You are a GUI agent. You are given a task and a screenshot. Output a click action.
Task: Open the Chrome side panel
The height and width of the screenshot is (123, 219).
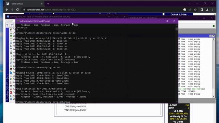(x=202, y=10)
